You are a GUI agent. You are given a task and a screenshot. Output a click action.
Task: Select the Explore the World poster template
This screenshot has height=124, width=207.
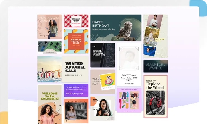pyautogui.click(x=156, y=96)
